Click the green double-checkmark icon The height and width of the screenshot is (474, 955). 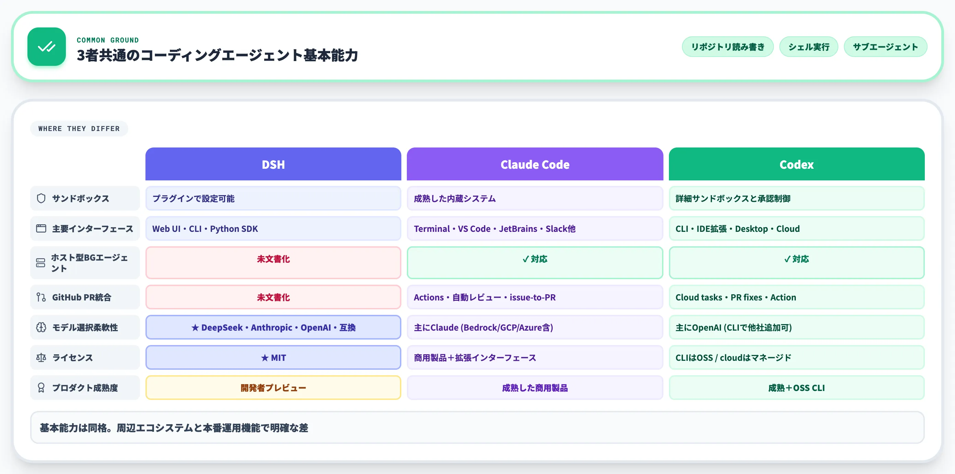click(47, 47)
